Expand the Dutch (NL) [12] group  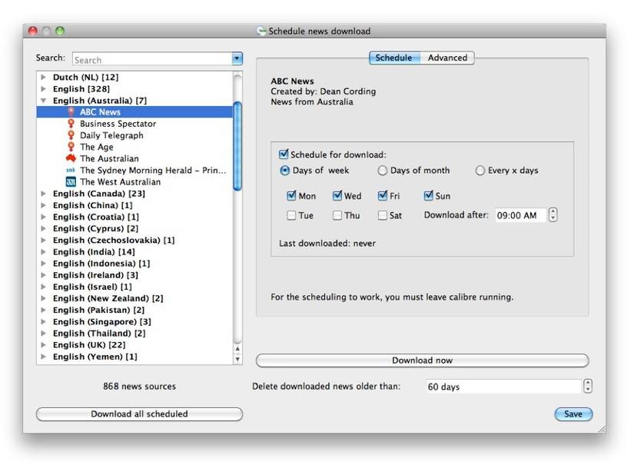pyautogui.click(x=43, y=77)
